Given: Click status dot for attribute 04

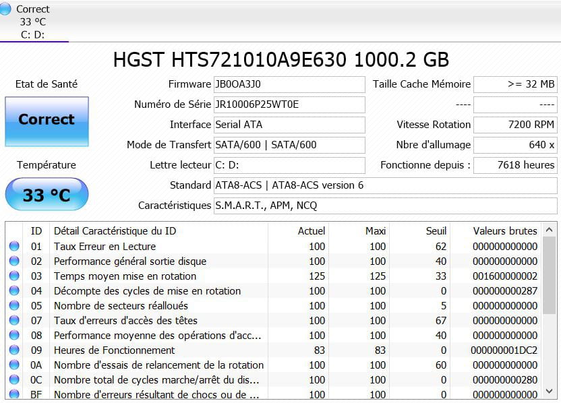Looking at the screenshot, I should [x=14, y=290].
